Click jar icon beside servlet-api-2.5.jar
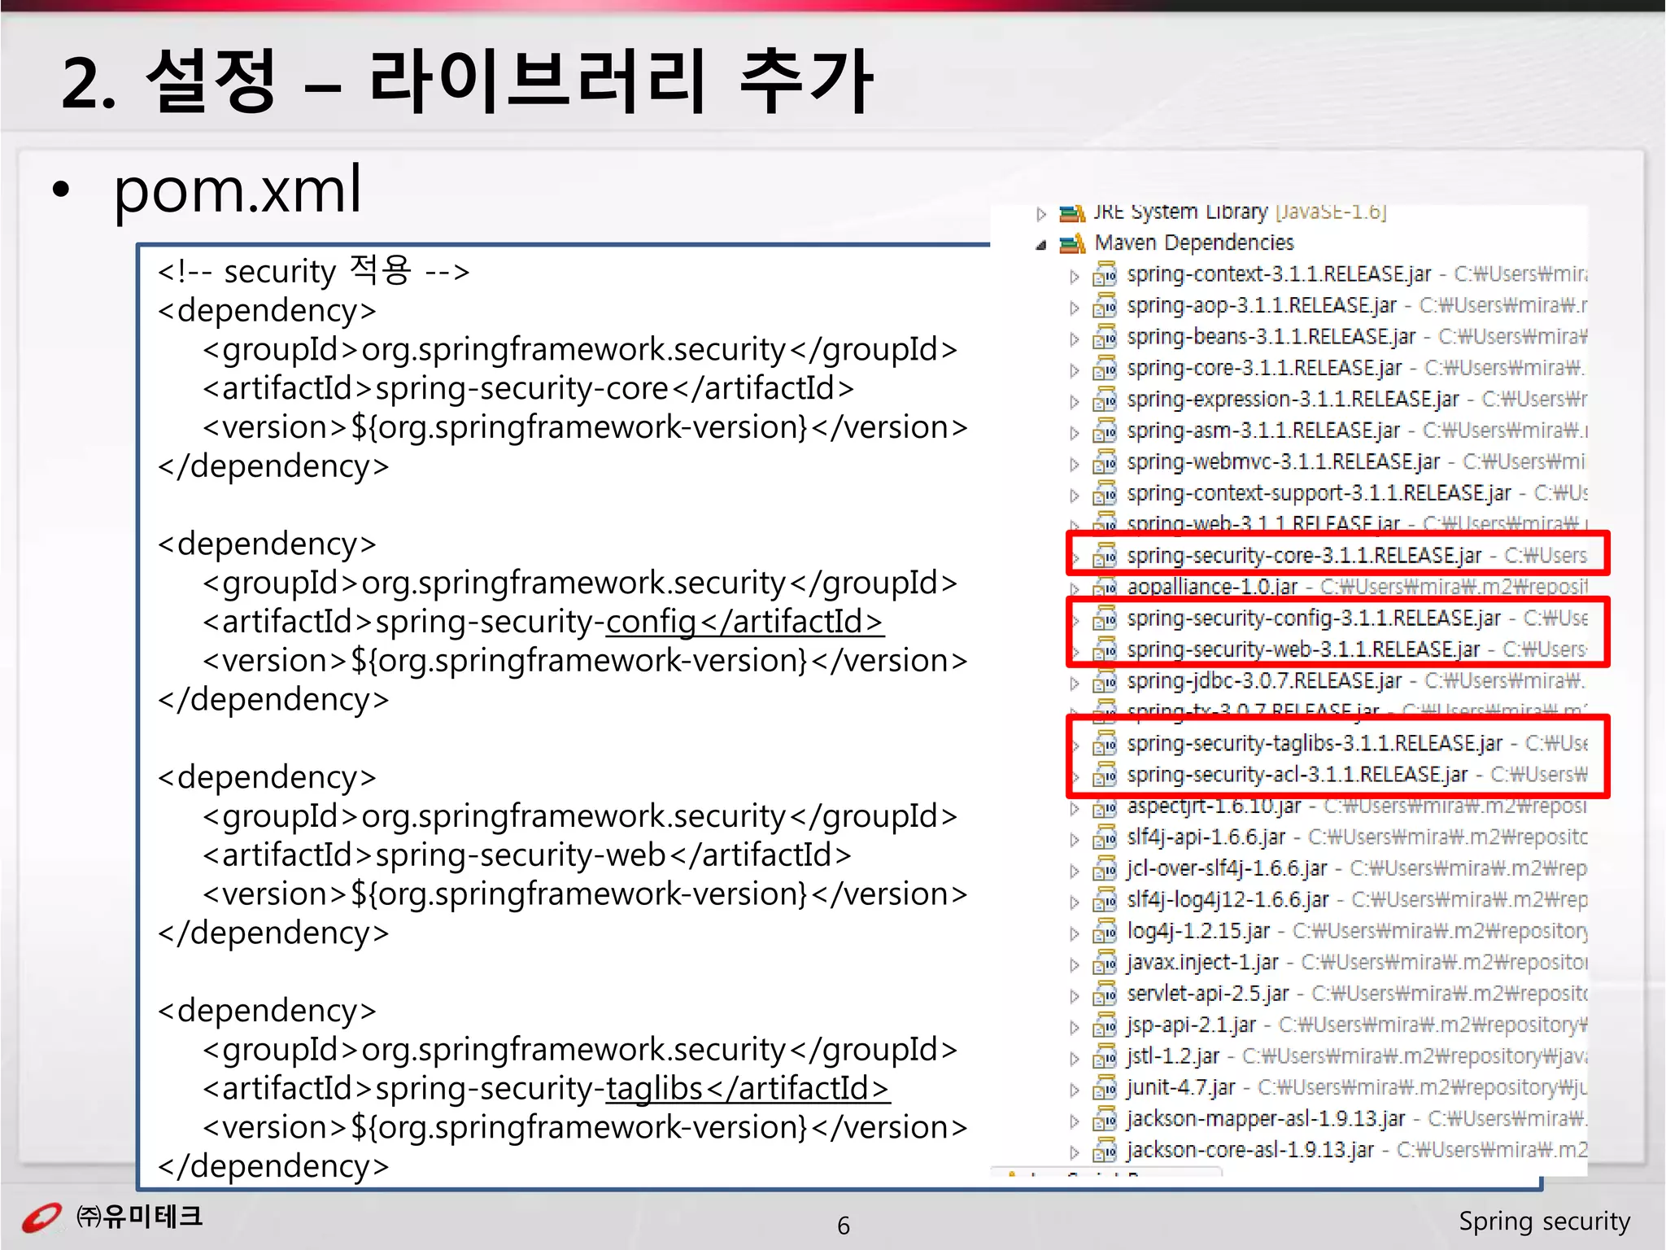The height and width of the screenshot is (1250, 1666). pos(1105,994)
